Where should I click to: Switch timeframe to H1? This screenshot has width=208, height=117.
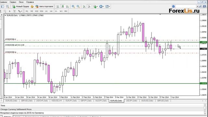tap(46, 11)
